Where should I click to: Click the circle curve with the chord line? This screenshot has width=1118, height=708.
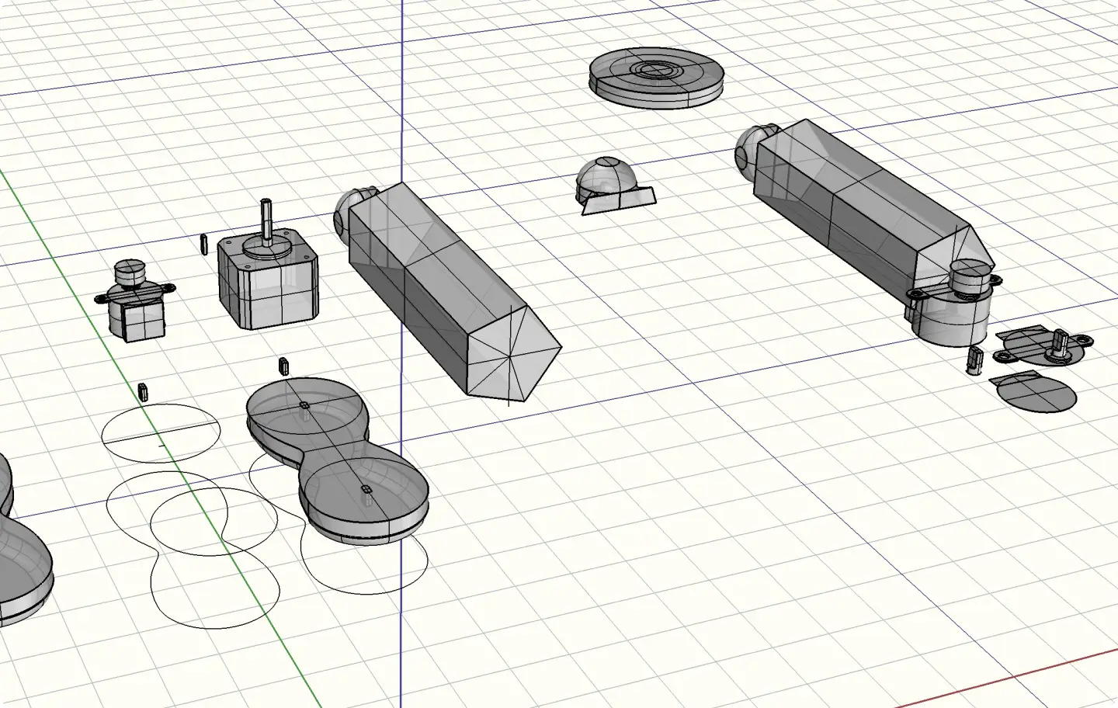pos(161,434)
